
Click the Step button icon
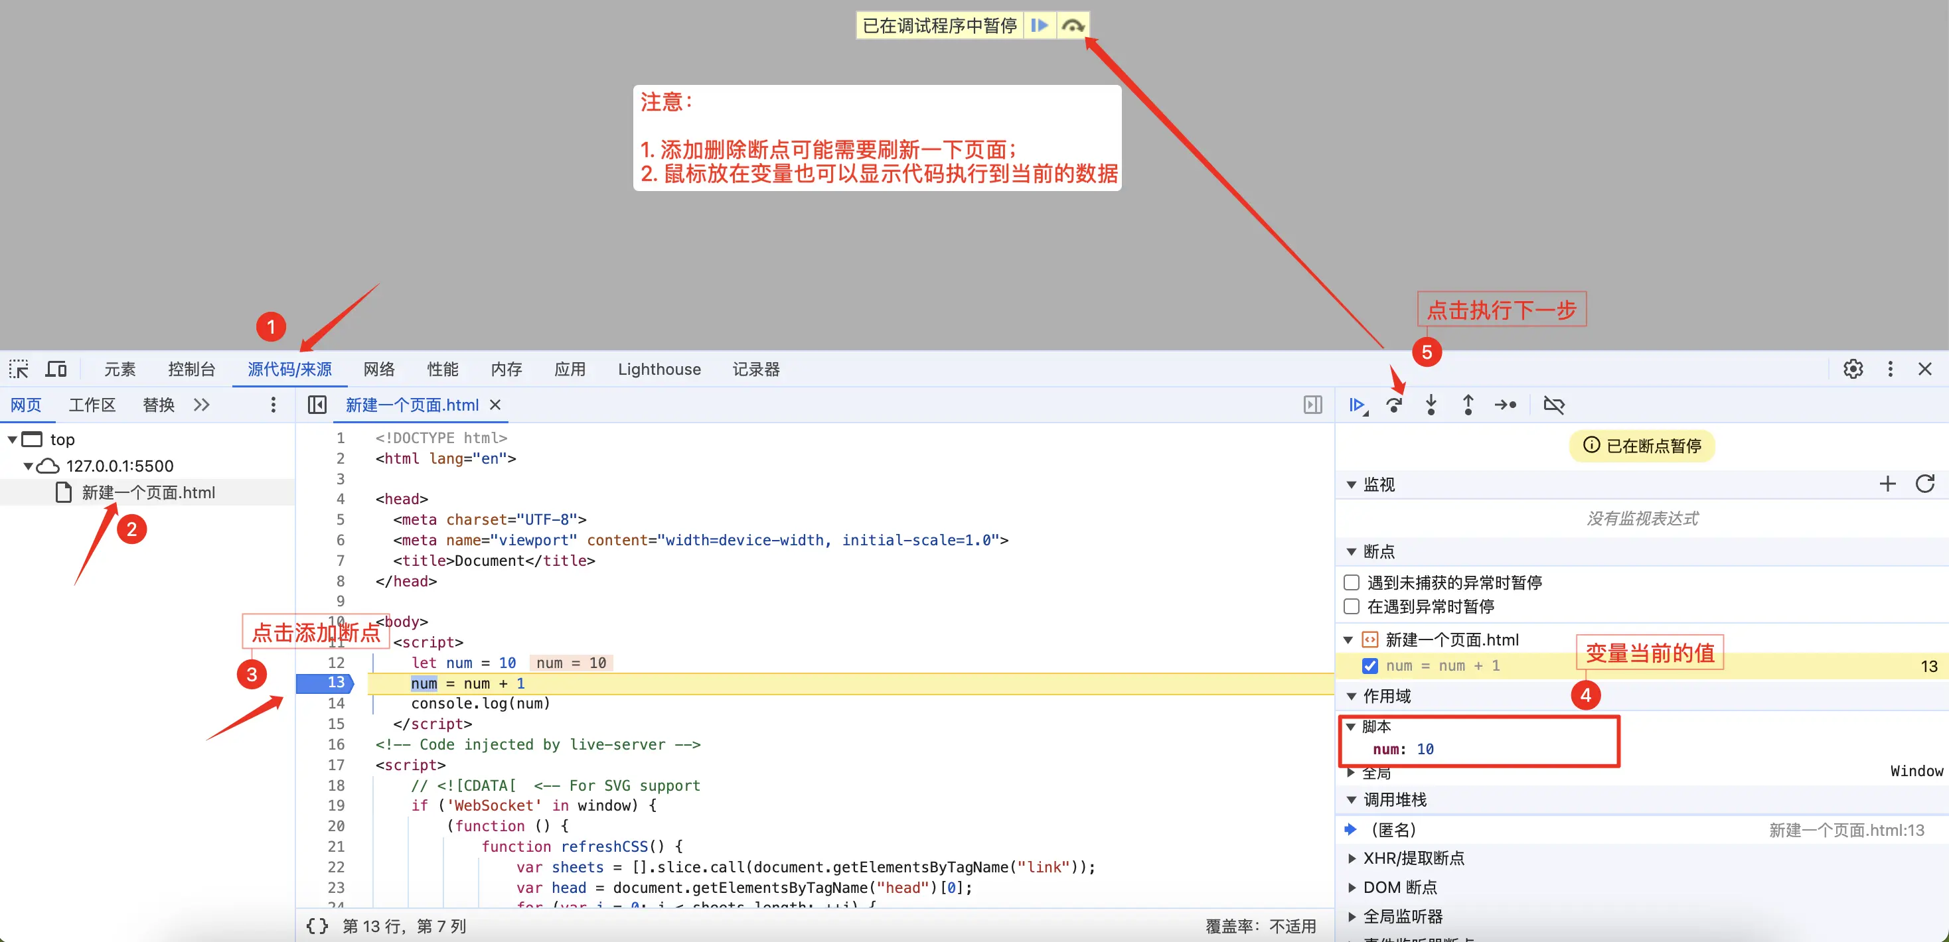click(x=1506, y=405)
